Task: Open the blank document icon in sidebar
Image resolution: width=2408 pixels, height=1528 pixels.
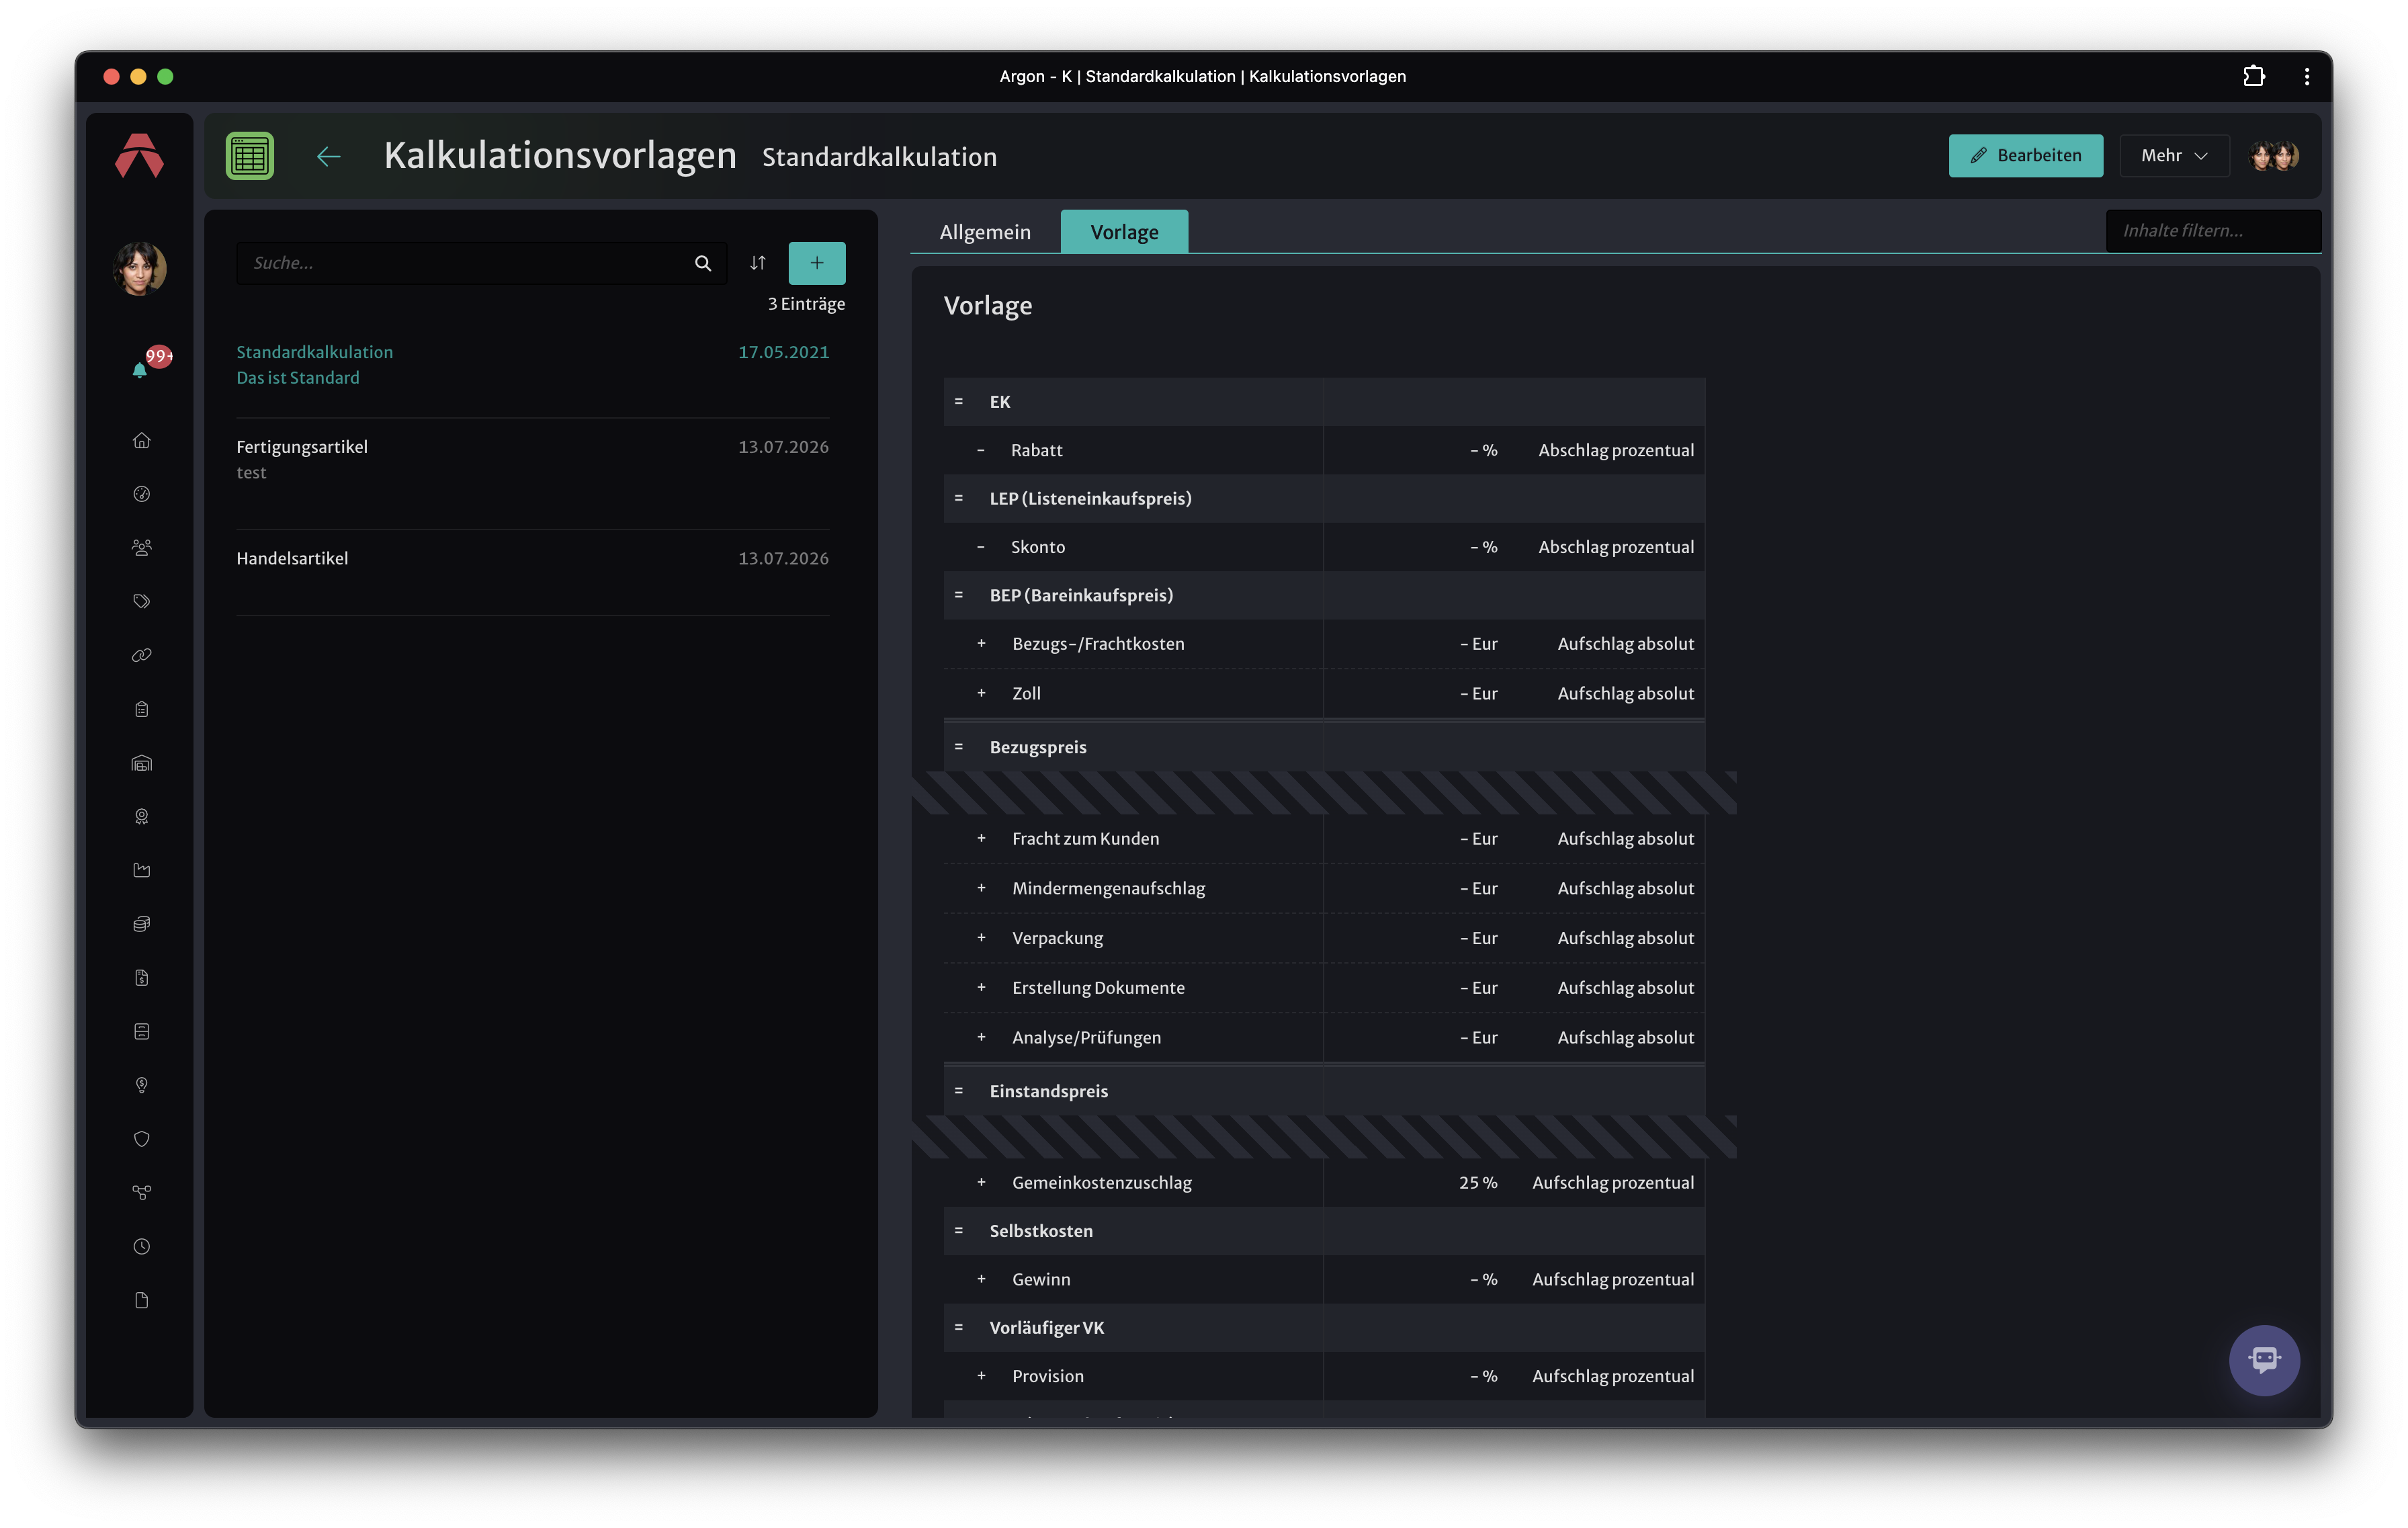Action: (x=141, y=1300)
